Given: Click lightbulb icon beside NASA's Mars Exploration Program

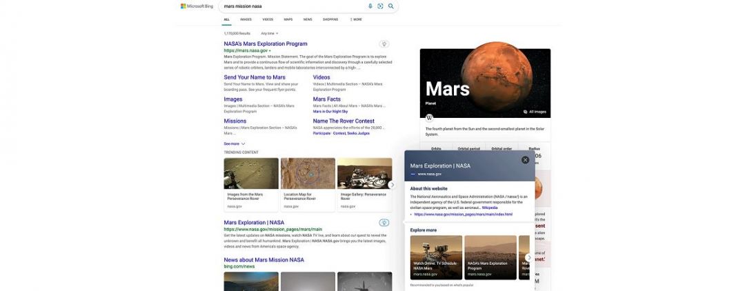Looking at the screenshot, I should tap(384, 44).
